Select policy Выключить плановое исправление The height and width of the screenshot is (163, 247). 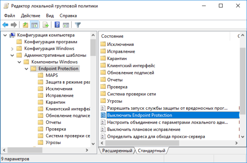(x=144, y=129)
